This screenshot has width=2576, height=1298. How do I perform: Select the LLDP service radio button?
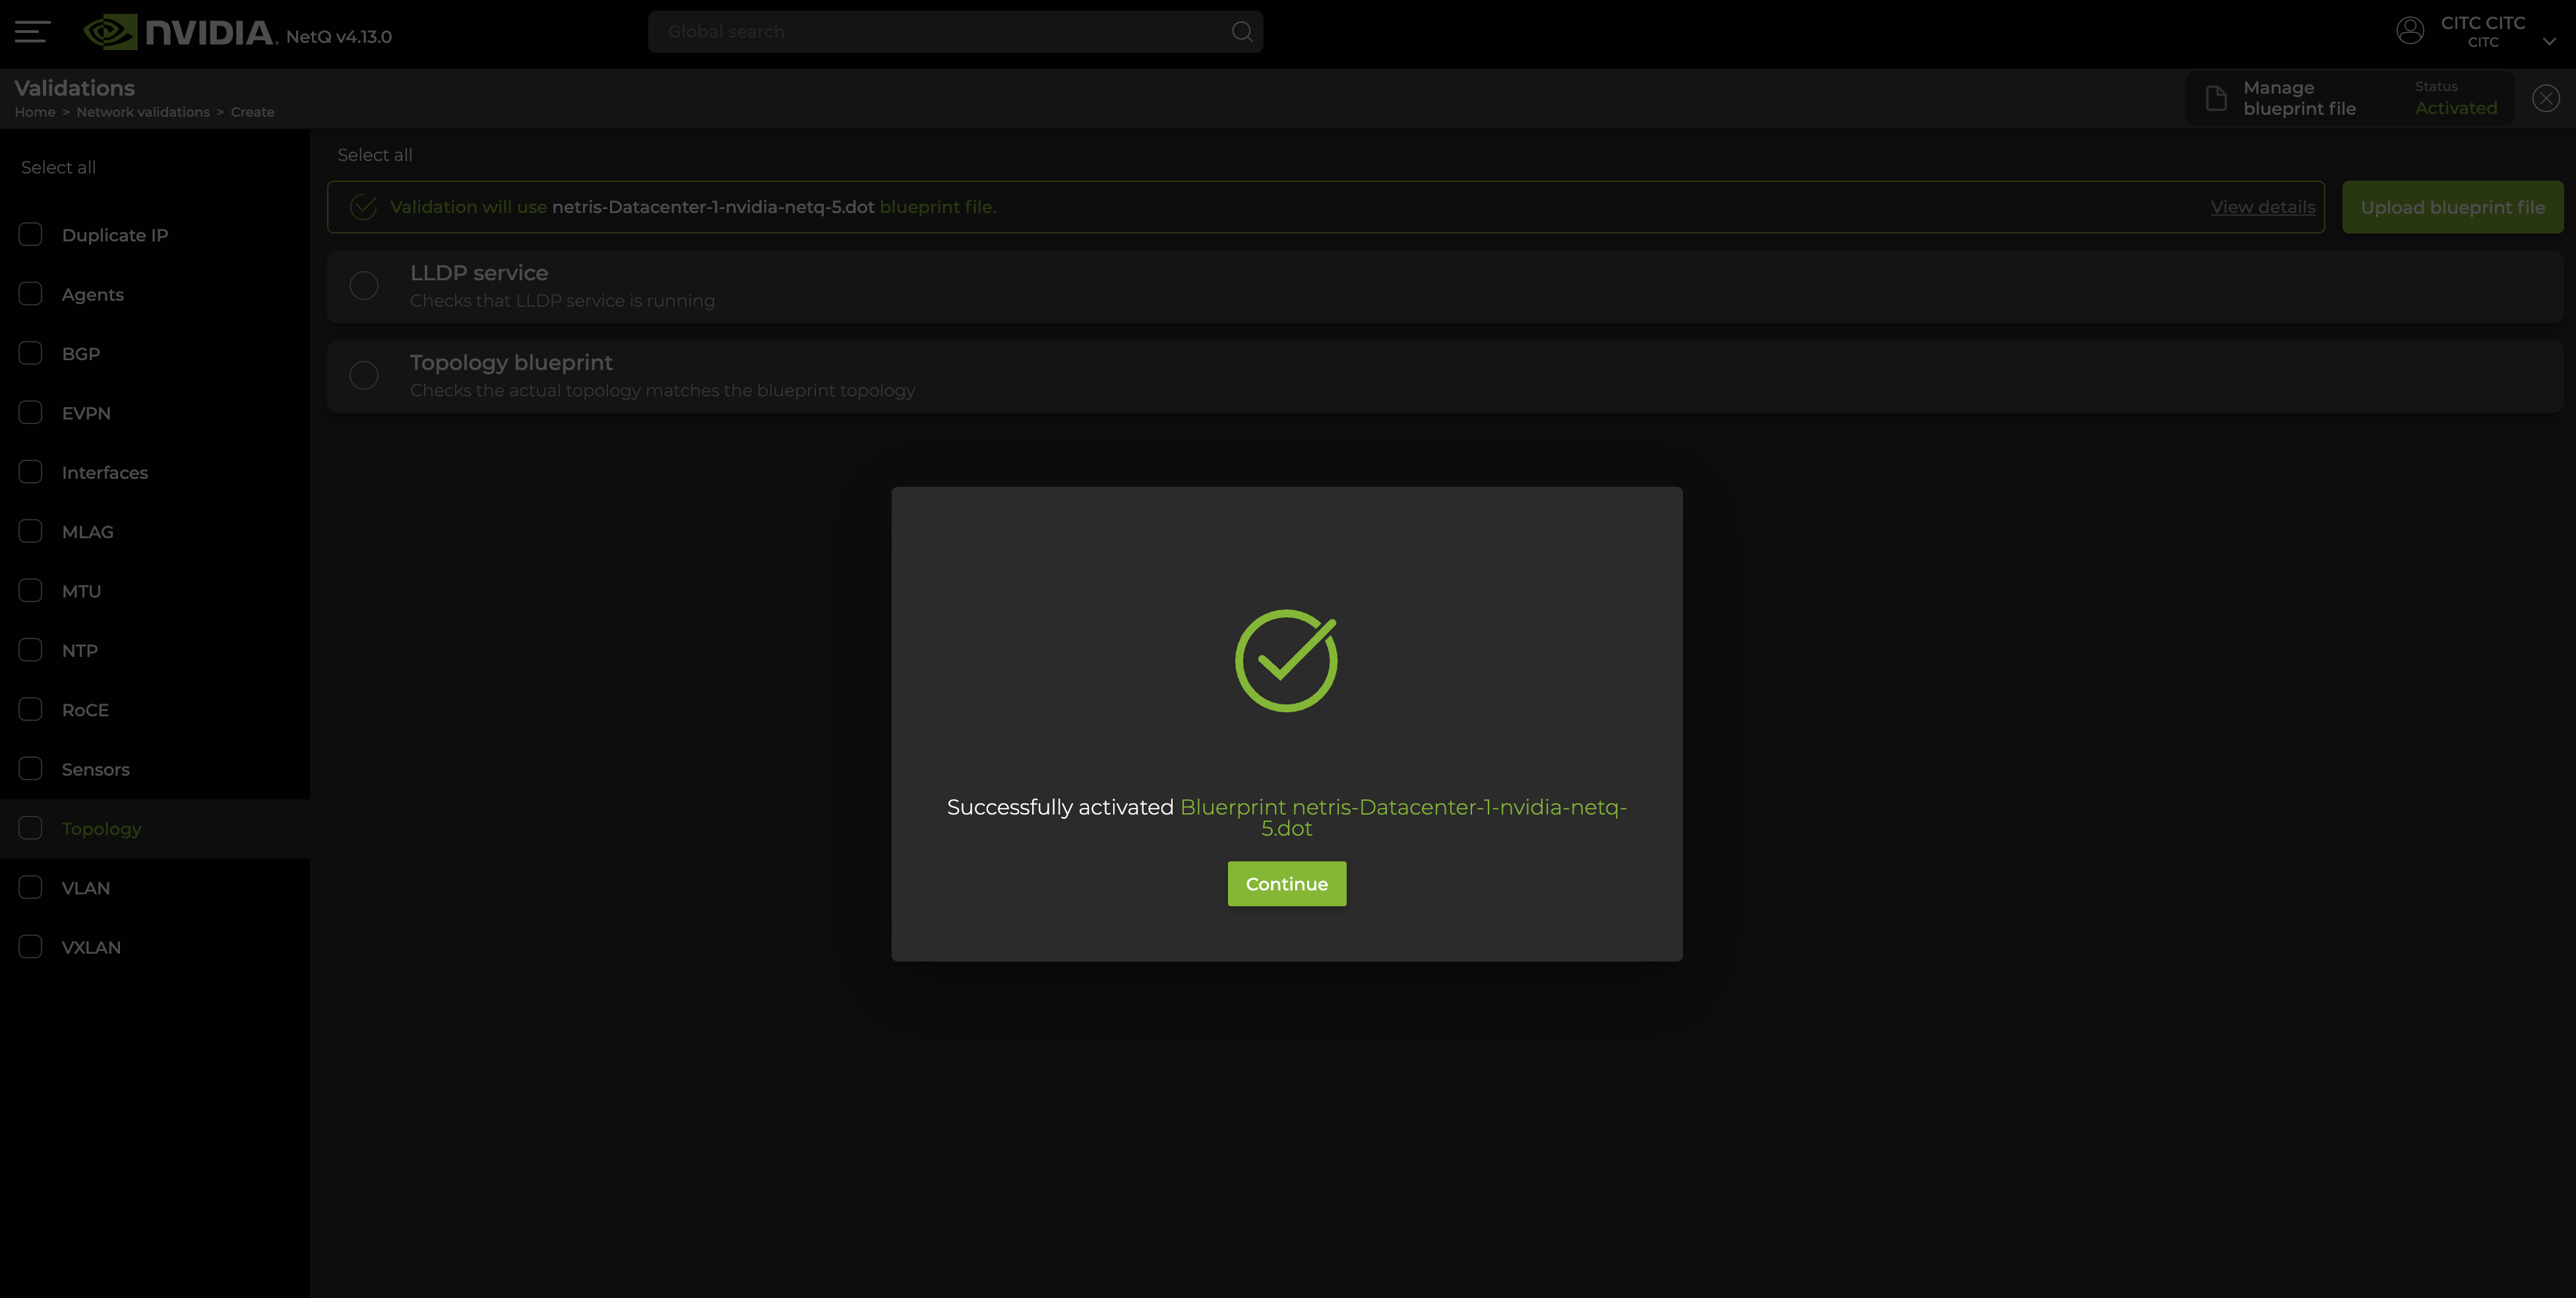[x=364, y=285]
